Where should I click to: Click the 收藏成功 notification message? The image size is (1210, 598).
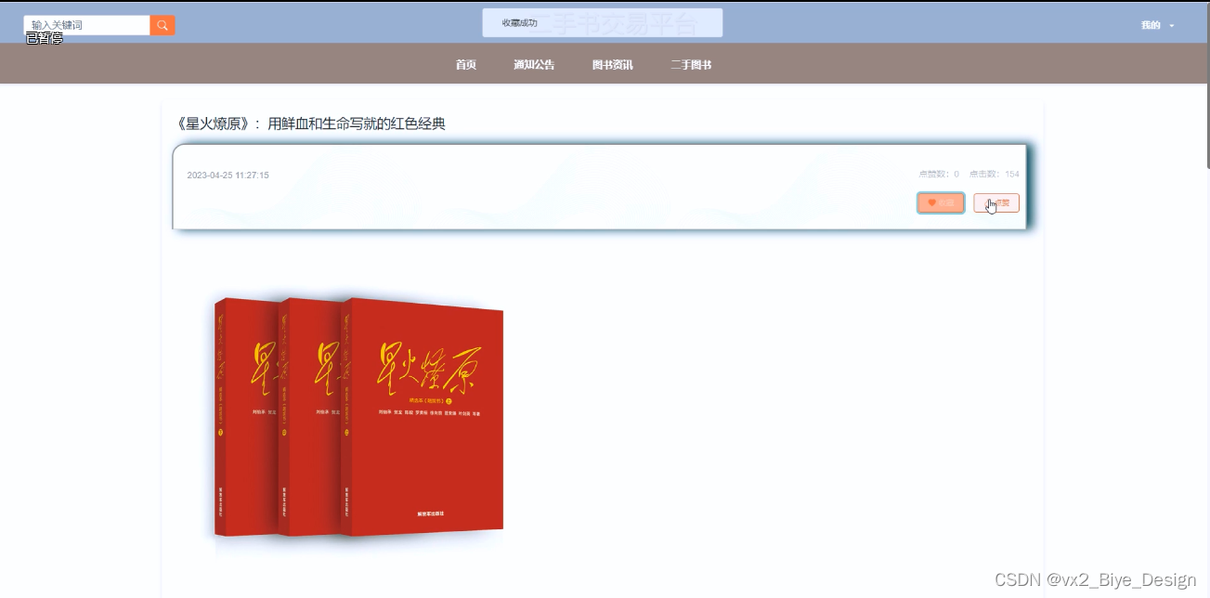(603, 23)
